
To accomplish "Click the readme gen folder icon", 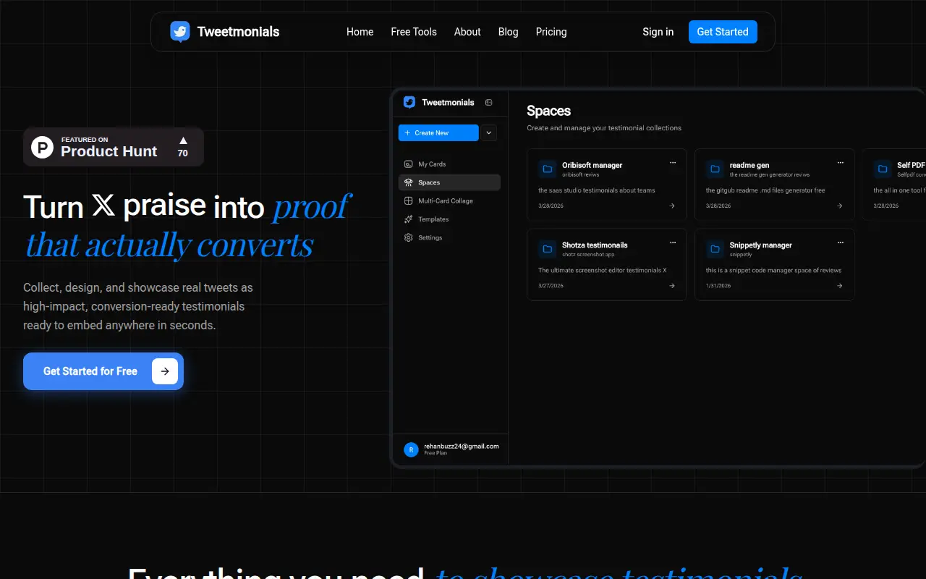I will 715,169.
